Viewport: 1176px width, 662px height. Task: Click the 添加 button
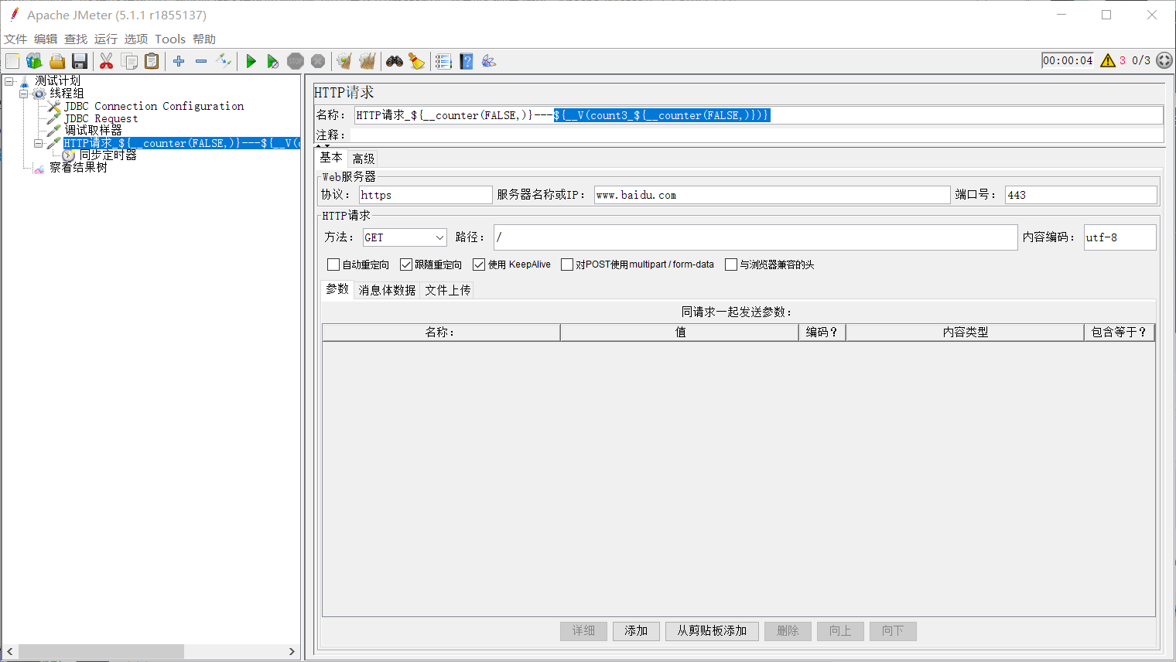pyautogui.click(x=636, y=631)
